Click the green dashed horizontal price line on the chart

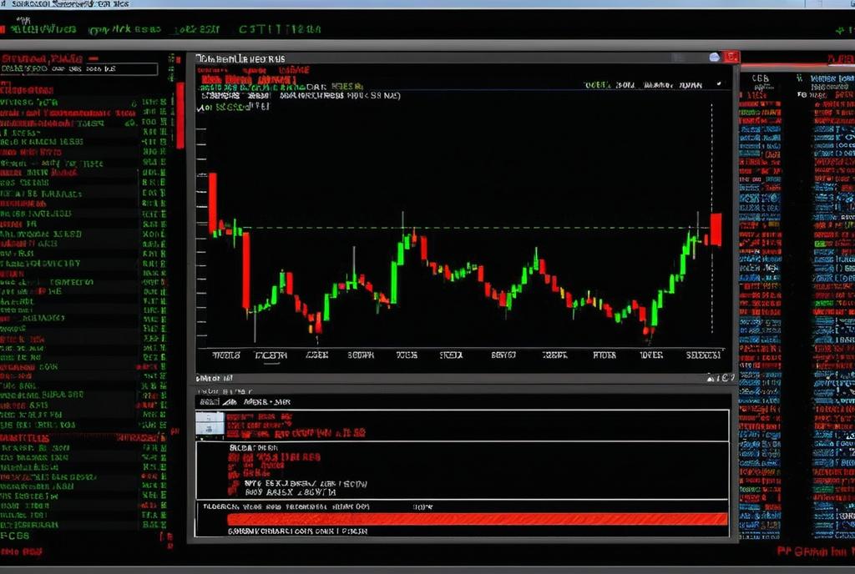click(x=474, y=228)
